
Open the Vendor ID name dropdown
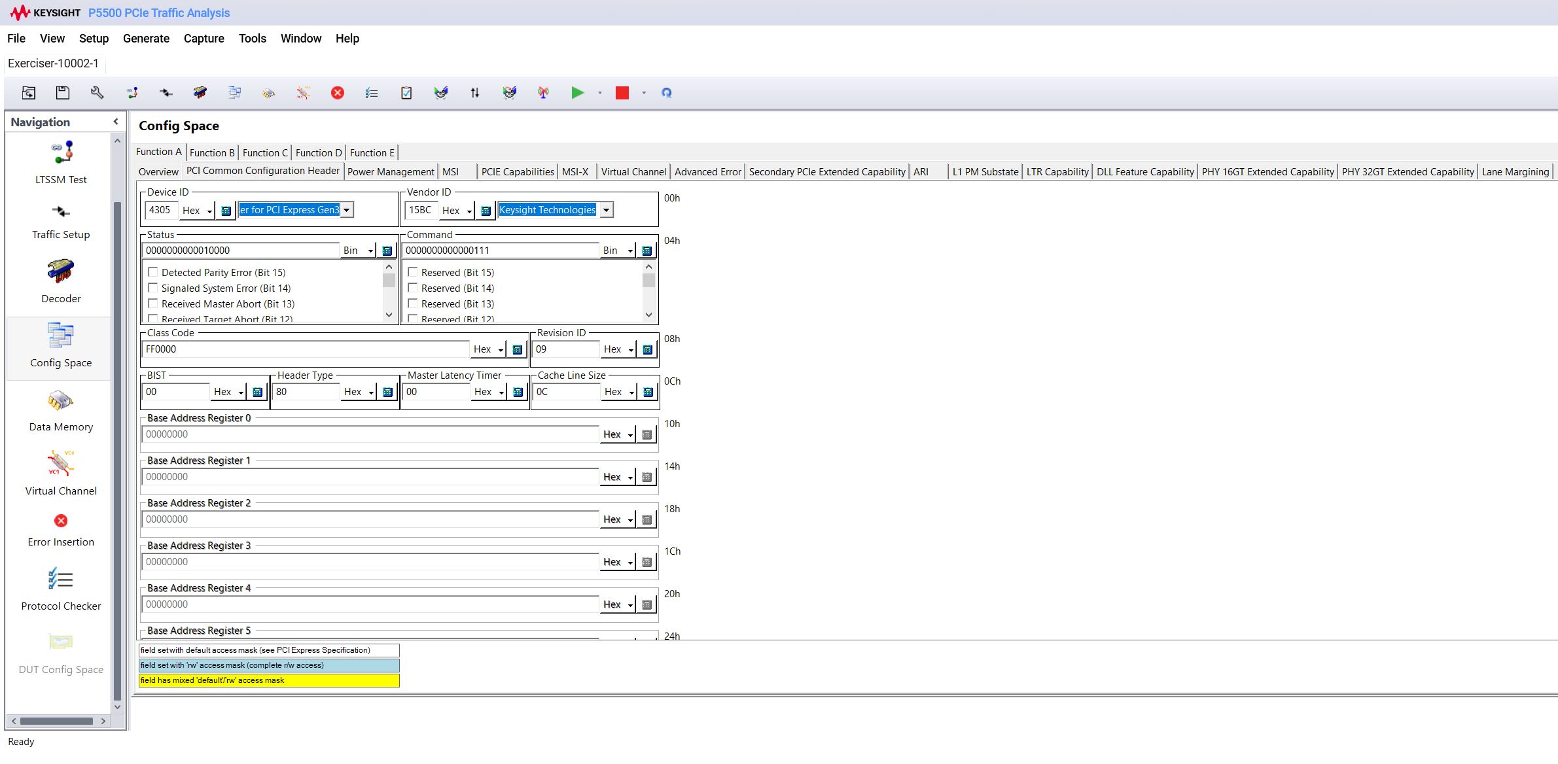[607, 210]
